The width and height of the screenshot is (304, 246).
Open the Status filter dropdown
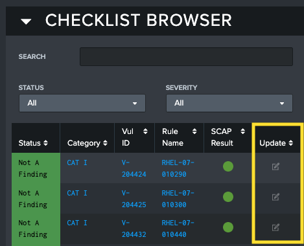(x=82, y=103)
